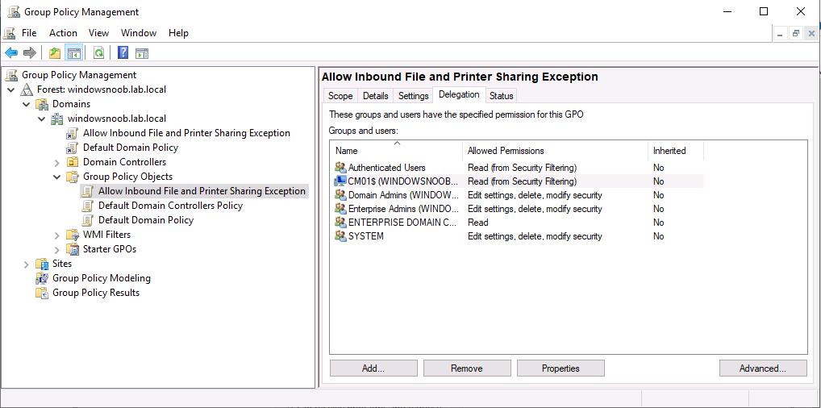This screenshot has width=821, height=408.
Task: Click the Back arrow toolbar icon
Action: click(x=11, y=52)
